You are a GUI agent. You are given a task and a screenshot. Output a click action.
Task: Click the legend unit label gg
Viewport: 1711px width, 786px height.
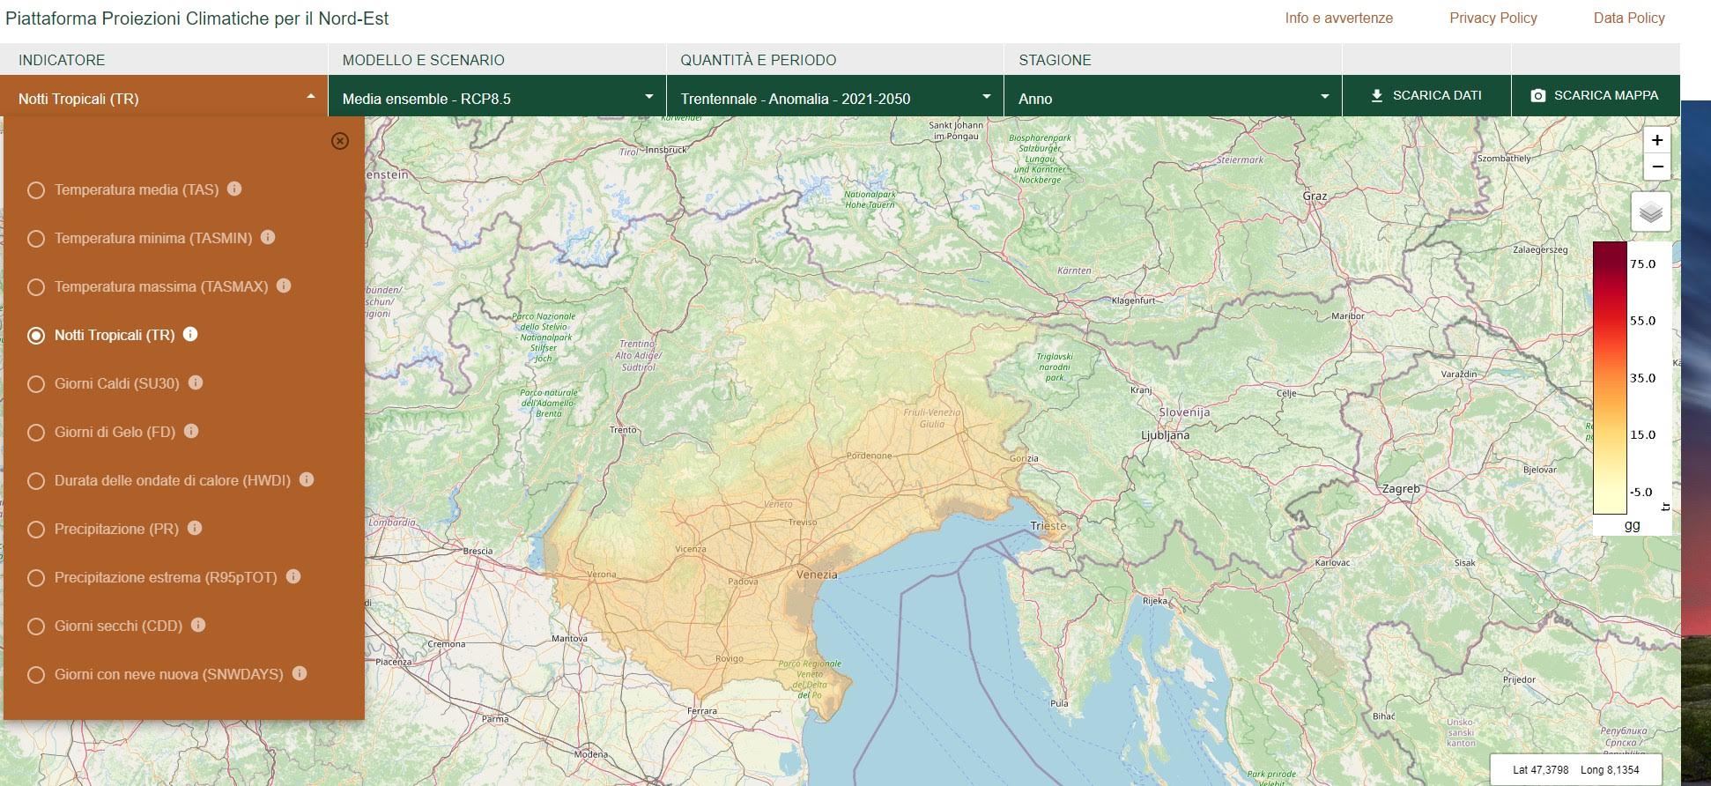point(1632,525)
